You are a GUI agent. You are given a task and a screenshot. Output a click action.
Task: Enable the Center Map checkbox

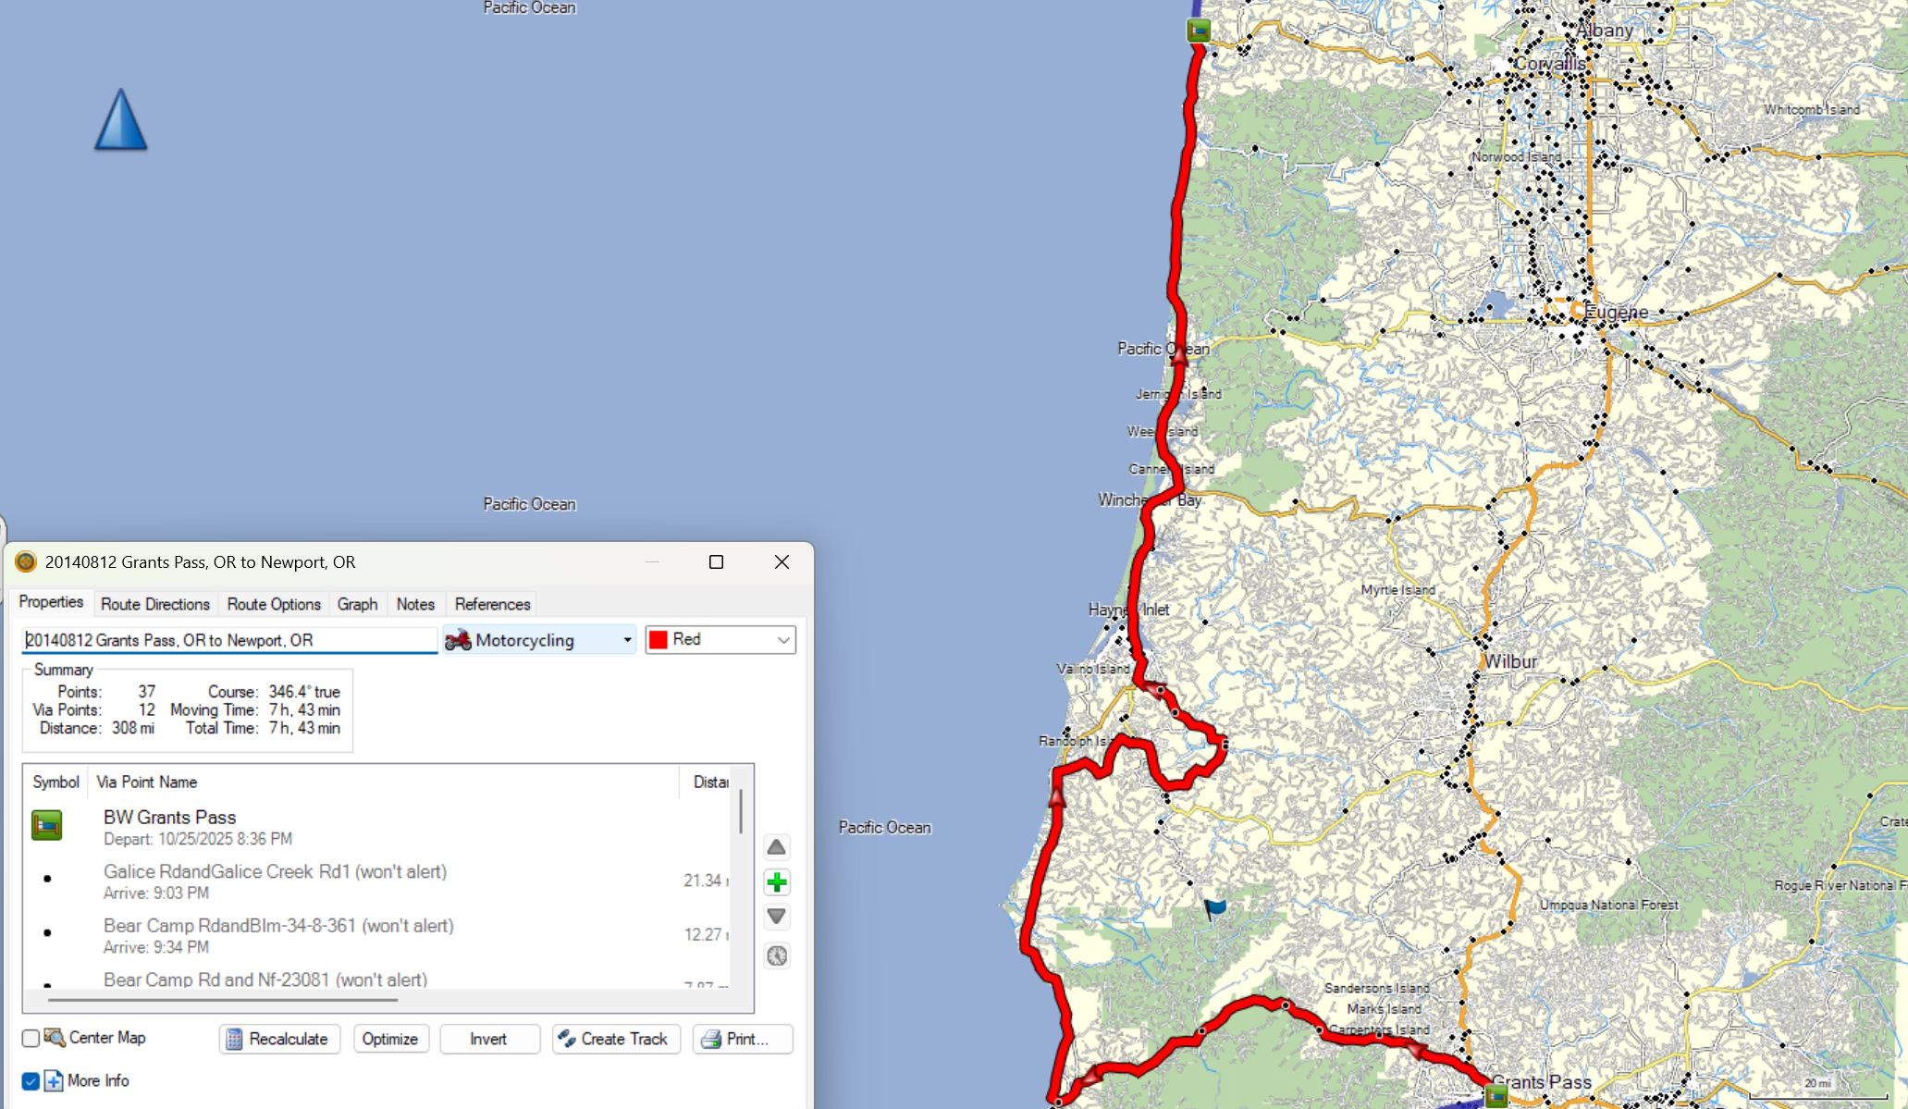click(x=31, y=1038)
